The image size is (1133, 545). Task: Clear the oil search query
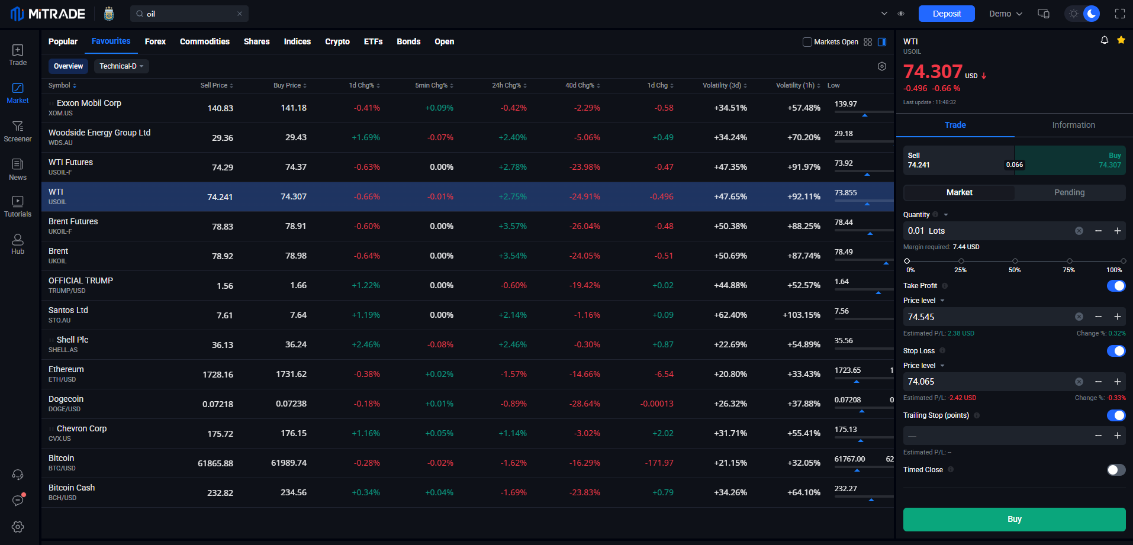tap(240, 14)
